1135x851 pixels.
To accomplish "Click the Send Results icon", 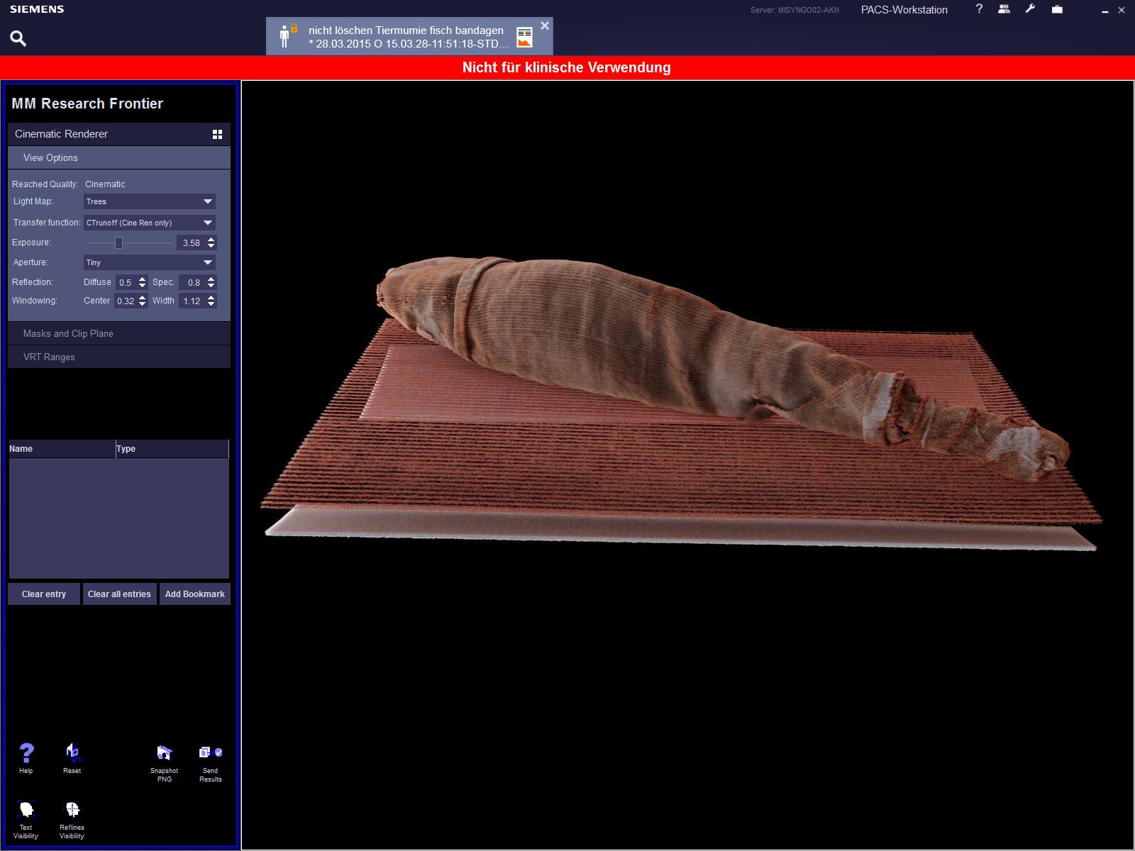I will (211, 753).
